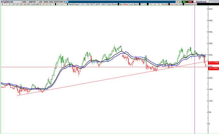
Task: Enable Yüz percentage scale
Action: [180, 4]
